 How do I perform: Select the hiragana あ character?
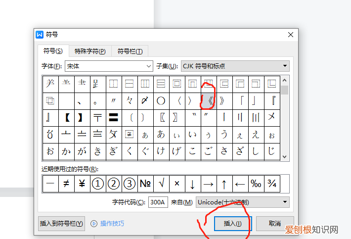[161, 135]
